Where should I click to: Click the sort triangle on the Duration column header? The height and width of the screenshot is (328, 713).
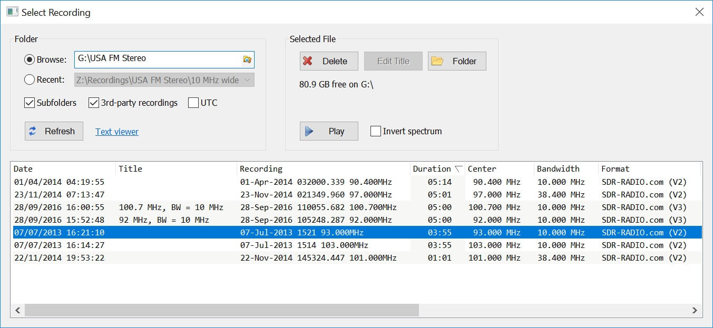458,168
